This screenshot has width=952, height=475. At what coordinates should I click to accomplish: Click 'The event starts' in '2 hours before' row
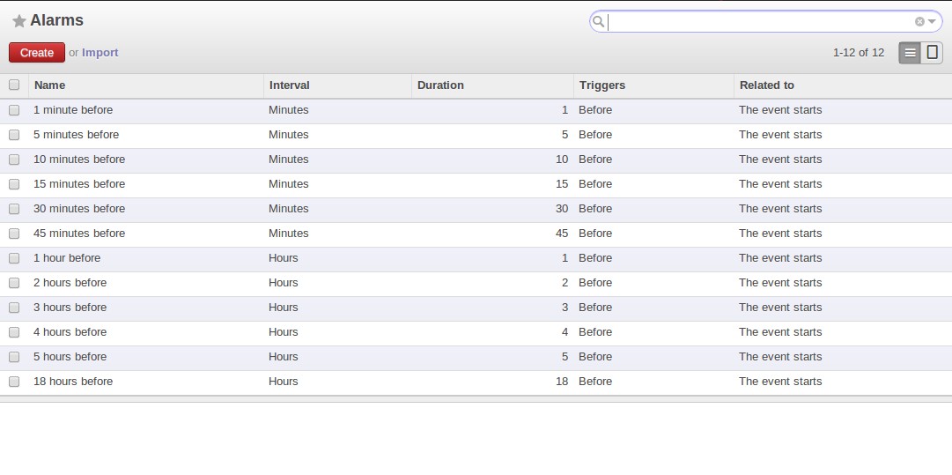tap(780, 283)
